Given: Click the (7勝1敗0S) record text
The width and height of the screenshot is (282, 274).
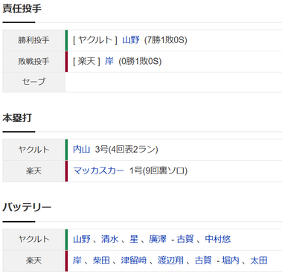Looking at the screenshot, I should [x=166, y=40].
